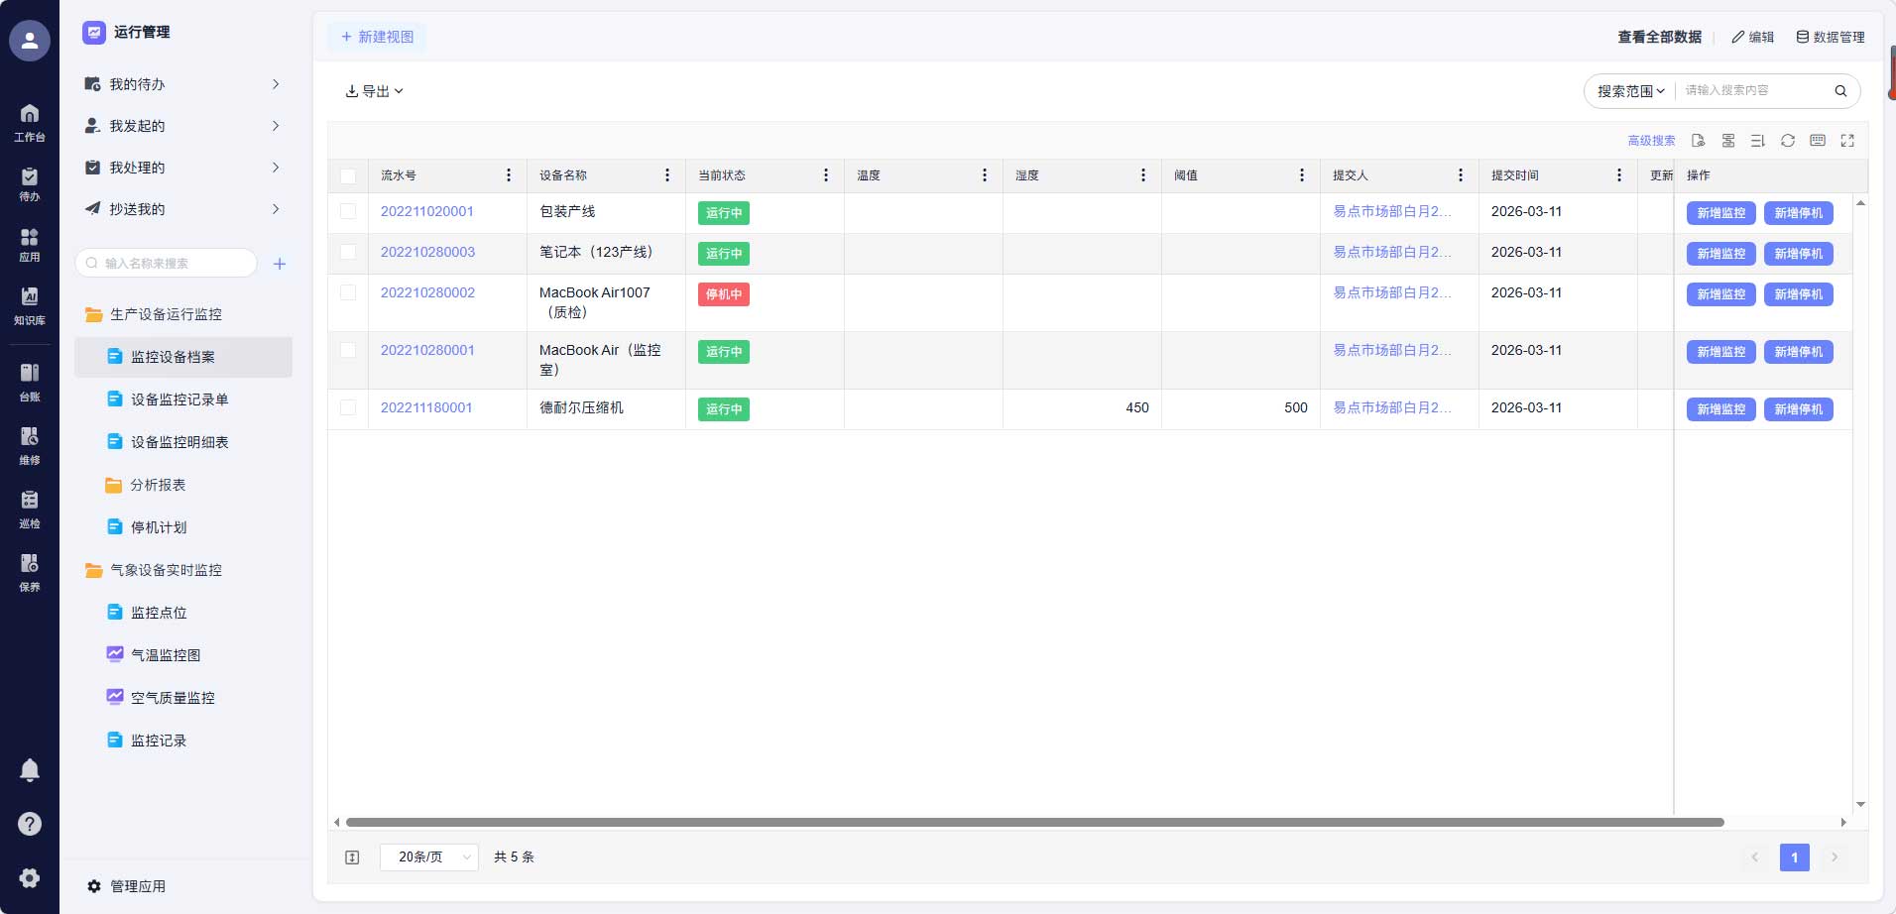The height and width of the screenshot is (914, 1896).
Task: Select 设备监控记录单 in the sidebar
Action: tap(179, 400)
